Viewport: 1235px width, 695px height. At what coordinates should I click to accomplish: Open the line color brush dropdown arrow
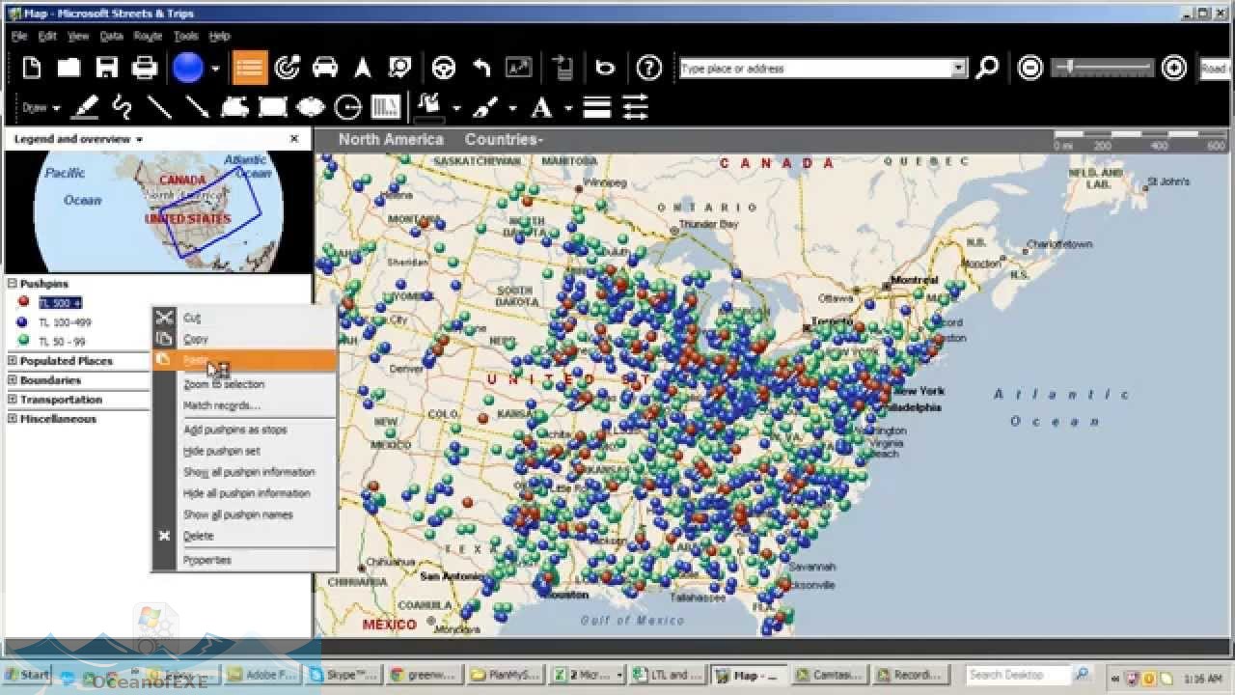tap(512, 108)
